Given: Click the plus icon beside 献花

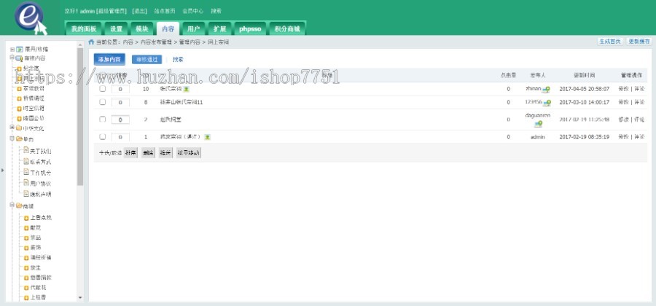Looking at the screenshot, I should (x=26, y=228).
